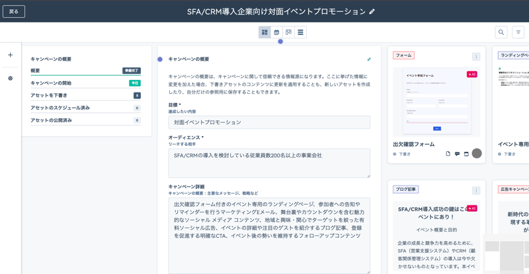
Task: Open comments icon on 出欠確認フォーム card
Action: click(457, 154)
